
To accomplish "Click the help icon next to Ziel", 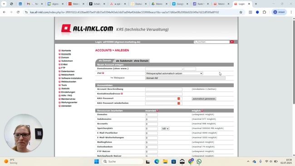I will tap(103, 73).
